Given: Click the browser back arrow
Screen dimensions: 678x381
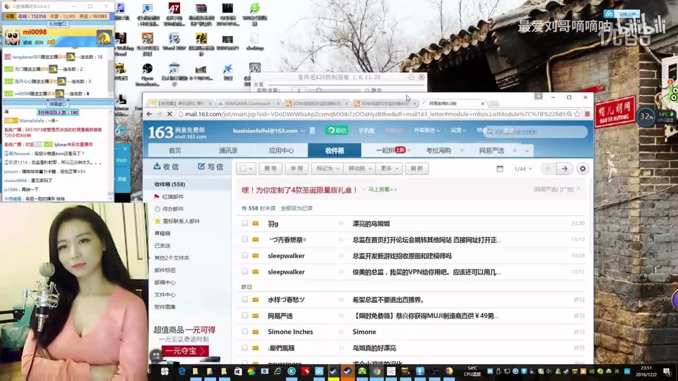Looking at the screenshot, I should [149, 114].
